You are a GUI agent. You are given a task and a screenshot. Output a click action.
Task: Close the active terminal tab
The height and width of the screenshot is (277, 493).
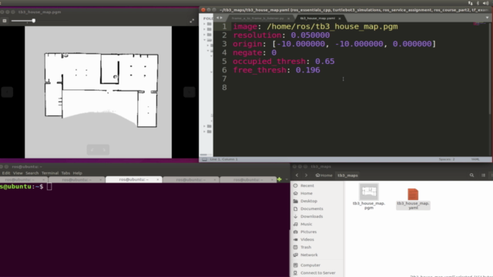click(x=157, y=179)
